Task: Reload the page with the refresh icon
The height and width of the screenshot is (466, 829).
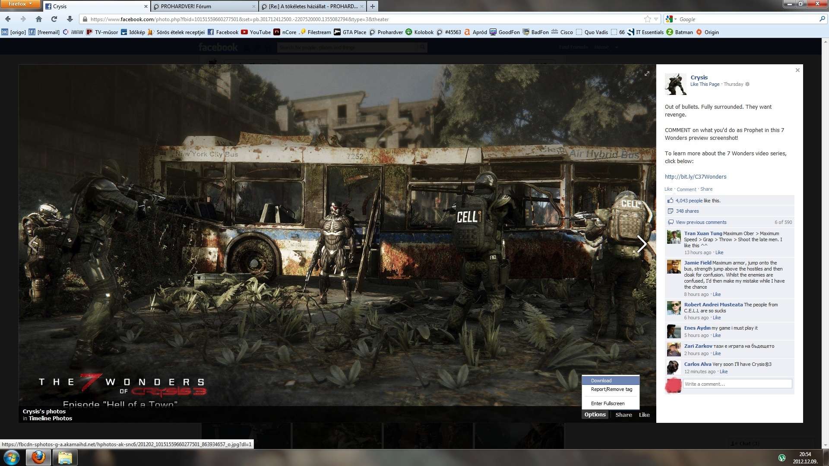Action: 54,19
